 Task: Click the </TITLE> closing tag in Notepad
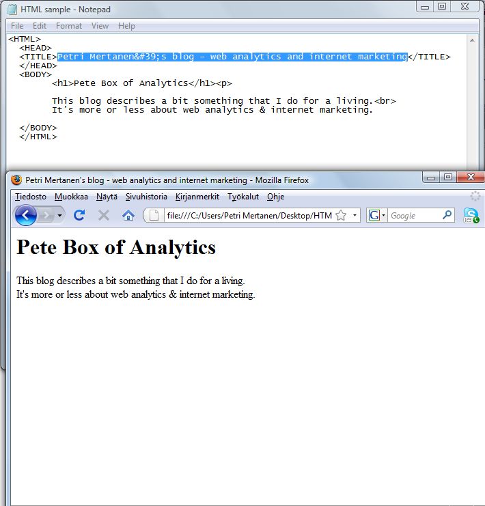(429, 57)
